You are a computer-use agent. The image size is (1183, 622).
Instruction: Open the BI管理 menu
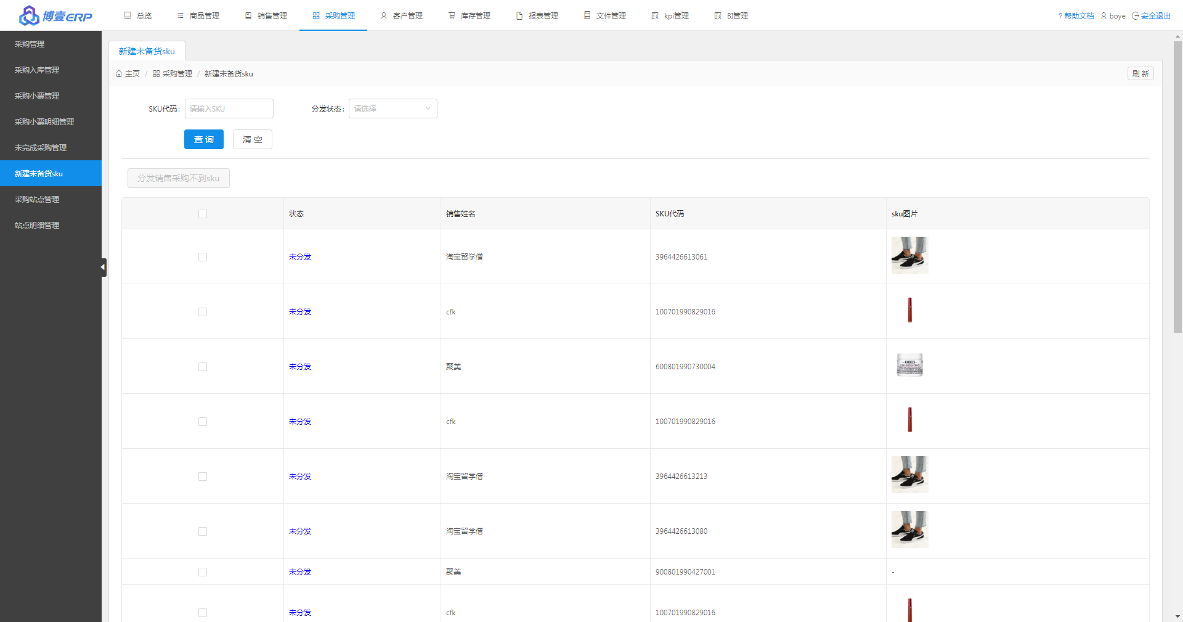tap(731, 15)
